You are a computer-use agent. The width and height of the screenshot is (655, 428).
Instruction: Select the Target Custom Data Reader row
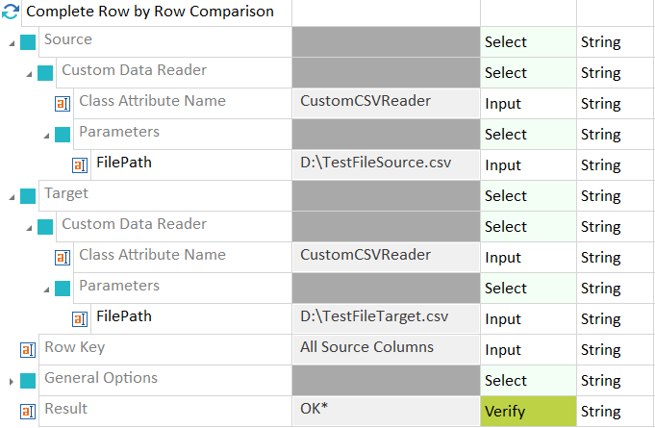pyautogui.click(x=134, y=225)
